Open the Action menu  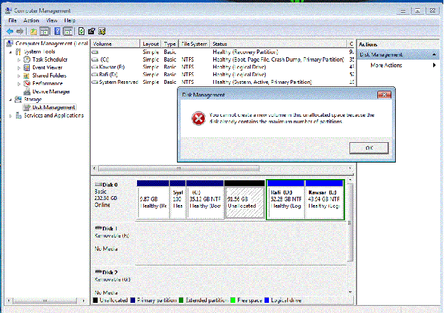(31, 20)
